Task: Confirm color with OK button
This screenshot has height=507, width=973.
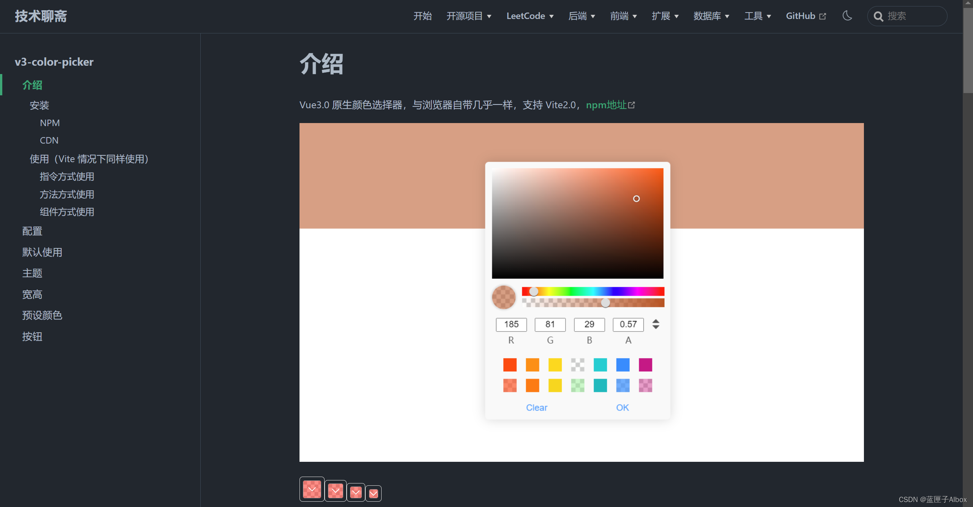Action: point(622,407)
